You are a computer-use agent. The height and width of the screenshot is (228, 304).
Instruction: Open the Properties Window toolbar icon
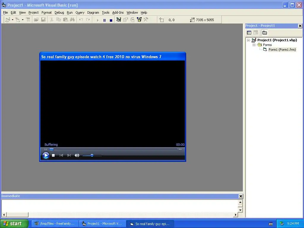click(126, 20)
